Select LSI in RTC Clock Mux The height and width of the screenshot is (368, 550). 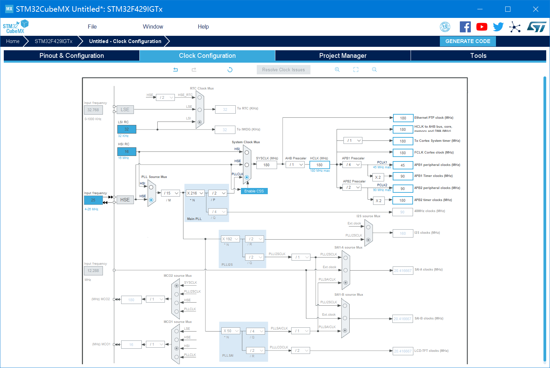[x=200, y=122]
